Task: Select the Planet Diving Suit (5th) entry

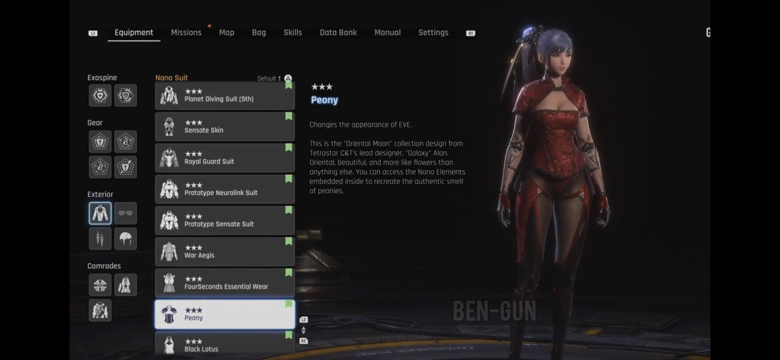Action: pyautogui.click(x=225, y=95)
